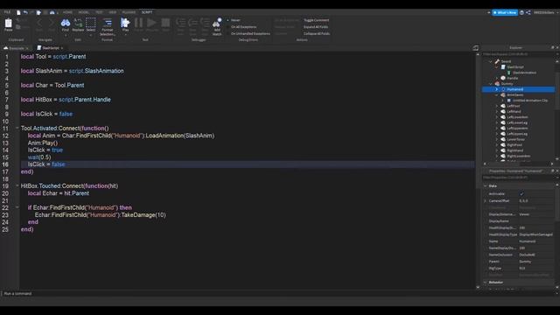The image size is (560, 315).
Task: Click the Sword tool icon in Explorer
Action: pos(497,61)
